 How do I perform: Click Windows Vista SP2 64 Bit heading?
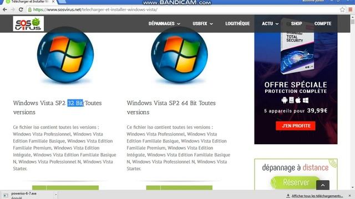coord(171,107)
